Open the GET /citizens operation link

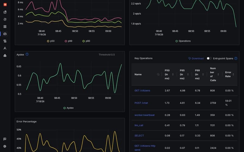142,91
